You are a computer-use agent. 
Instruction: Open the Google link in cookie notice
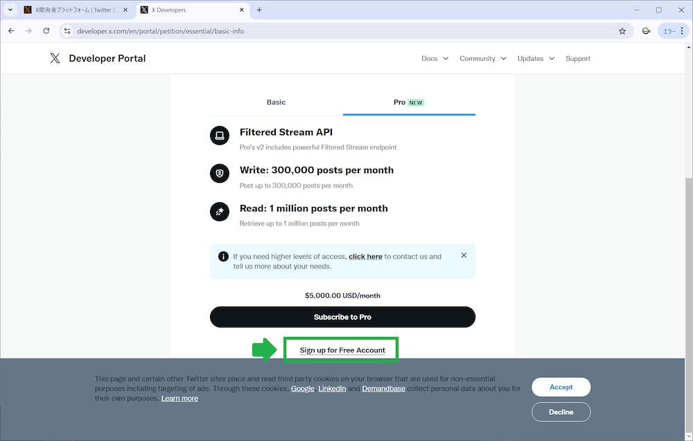(302, 388)
